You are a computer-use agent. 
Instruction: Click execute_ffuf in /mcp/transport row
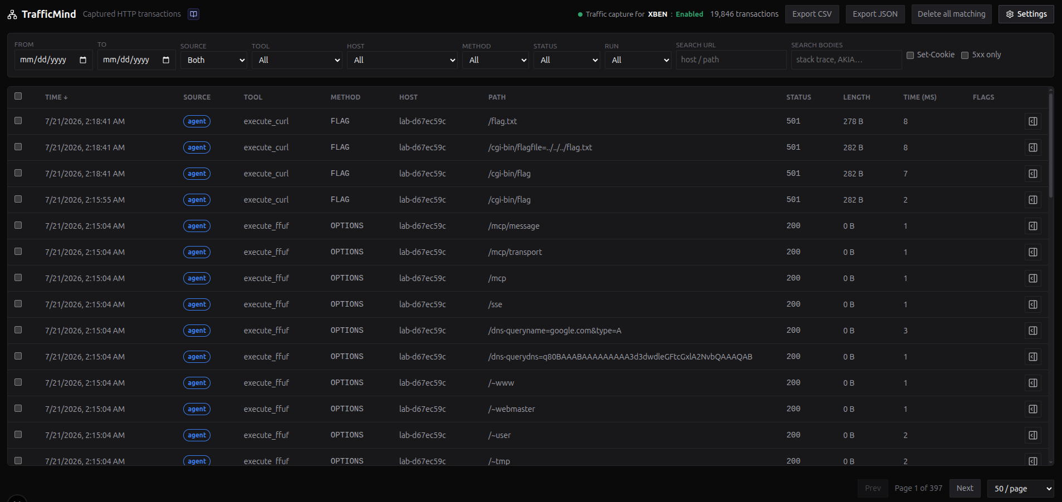266,252
